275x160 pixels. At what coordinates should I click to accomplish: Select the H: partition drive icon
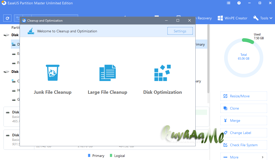click(x=14, y=90)
